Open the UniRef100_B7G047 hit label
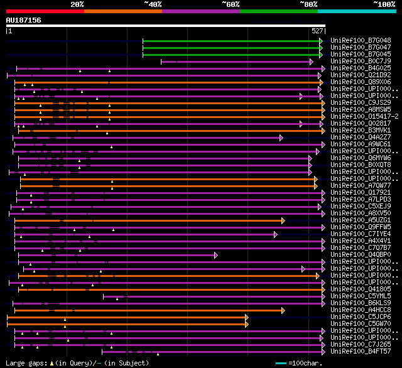 361,47
